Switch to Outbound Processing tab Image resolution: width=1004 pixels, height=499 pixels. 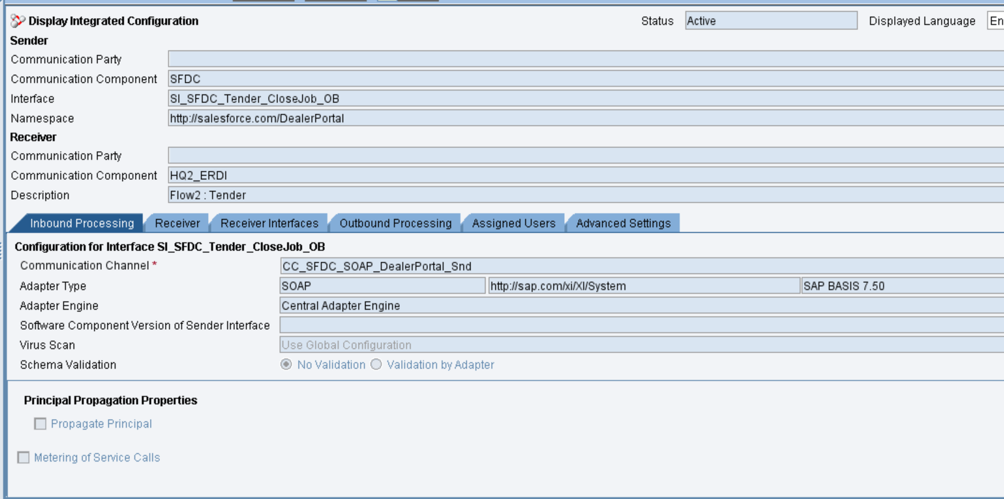tap(395, 224)
